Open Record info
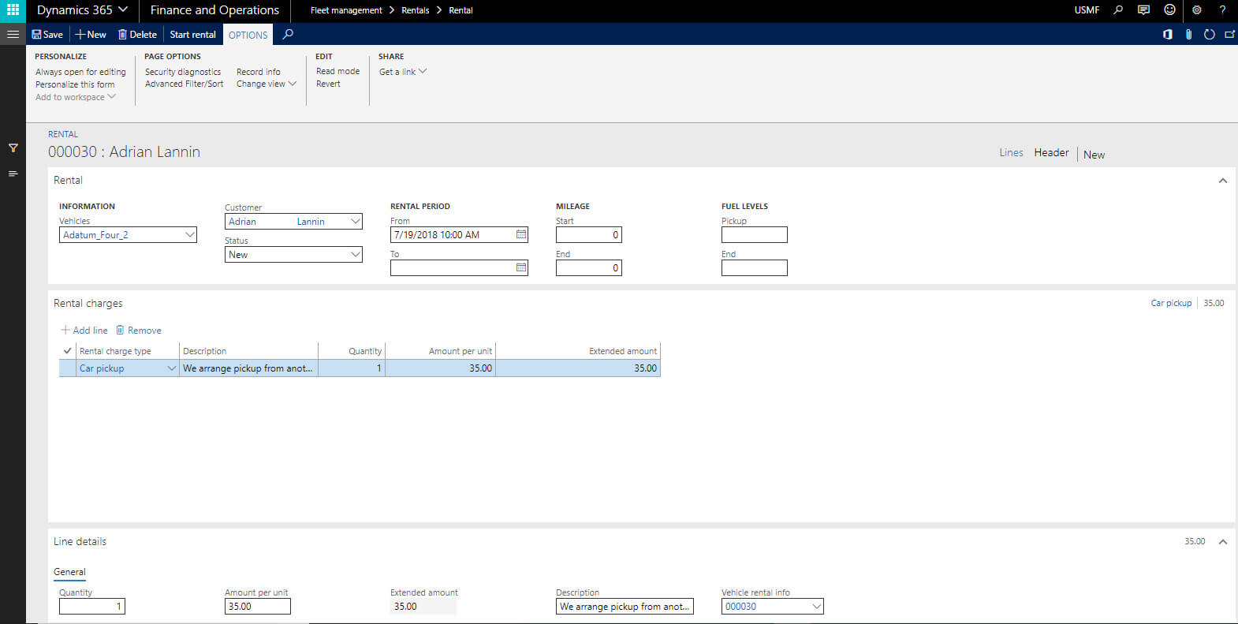The image size is (1238, 624). (x=258, y=72)
